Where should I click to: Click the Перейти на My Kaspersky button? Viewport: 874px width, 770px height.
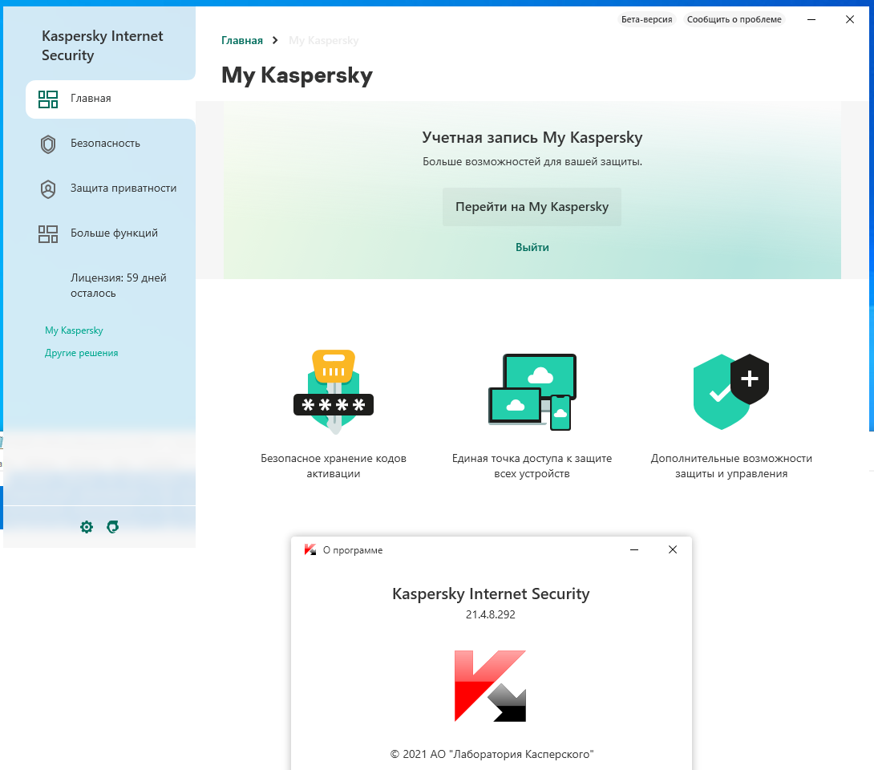532,207
